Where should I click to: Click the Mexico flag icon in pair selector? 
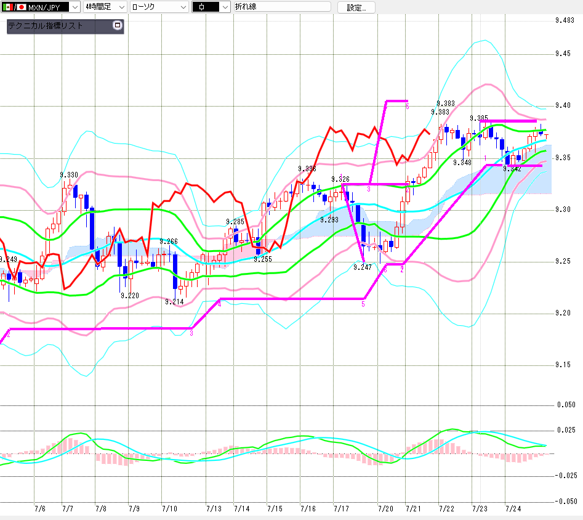click(7, 7)
